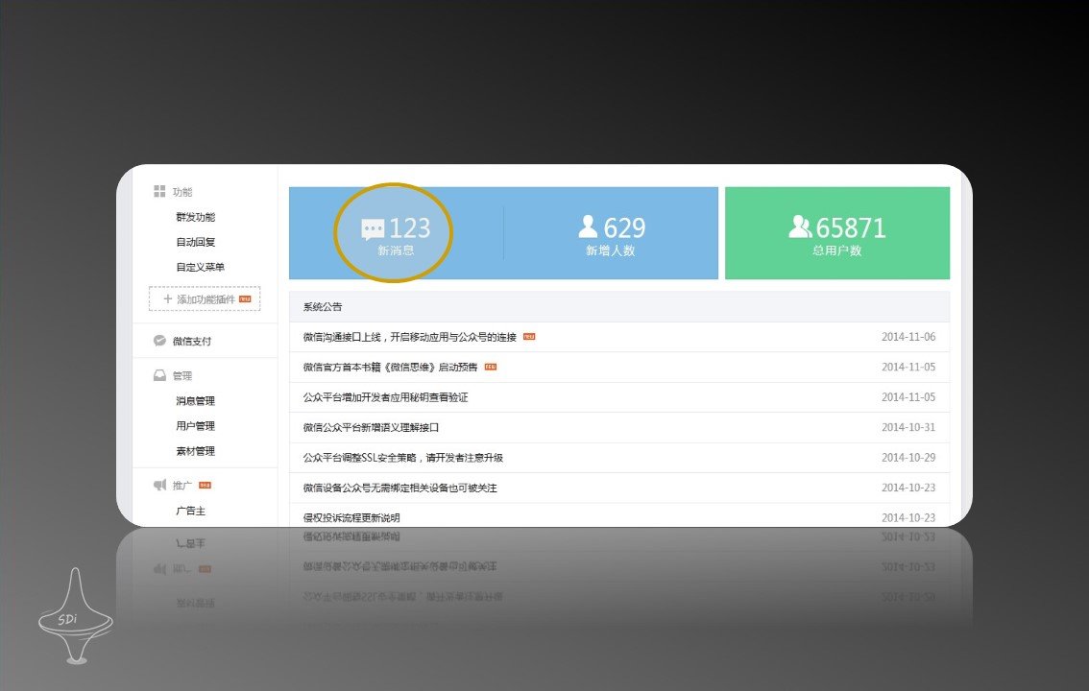This screenshot has height=691, width=1089.
Task: Open 用户管理 in the sidebar
Action: [195, 426]
